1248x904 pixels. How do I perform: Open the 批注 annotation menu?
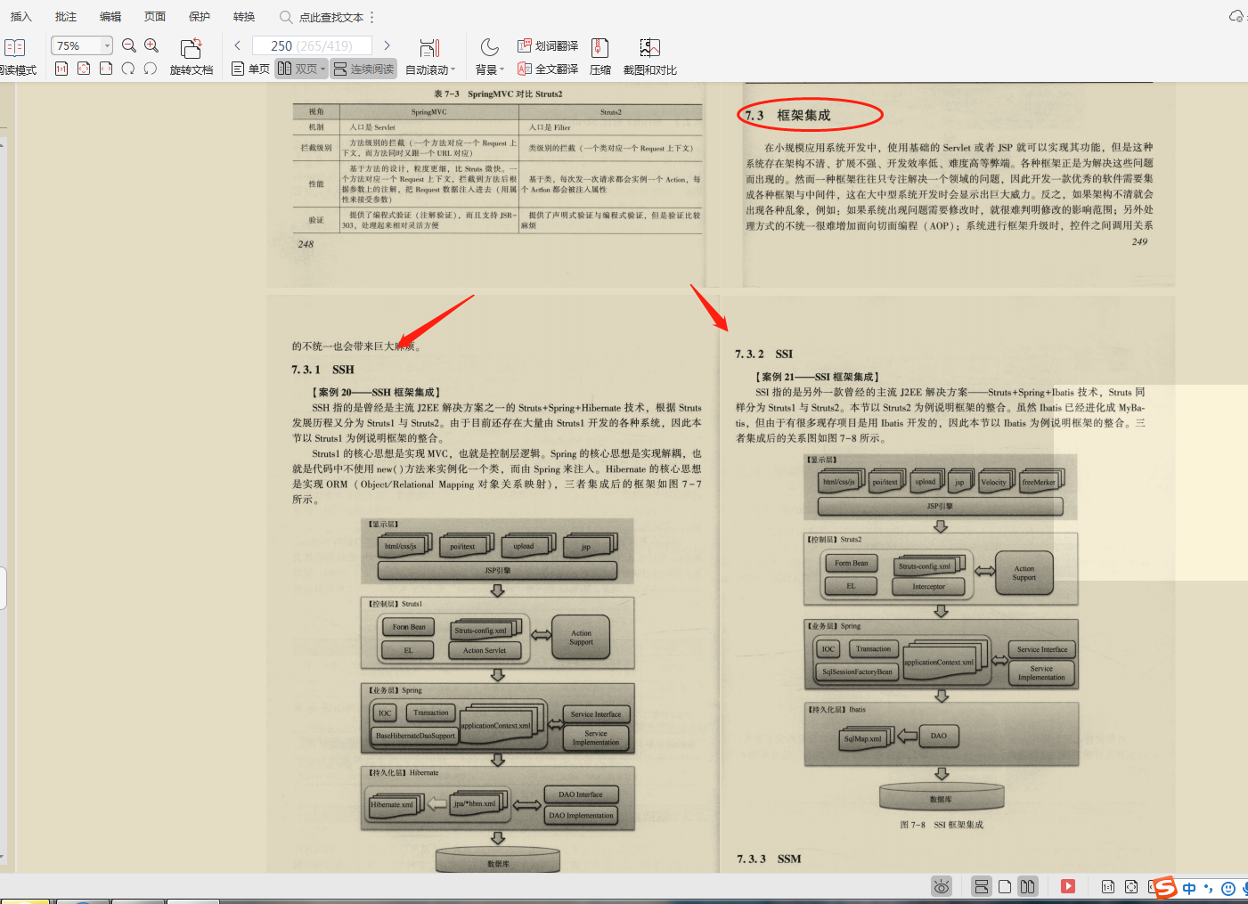point(64,15)
